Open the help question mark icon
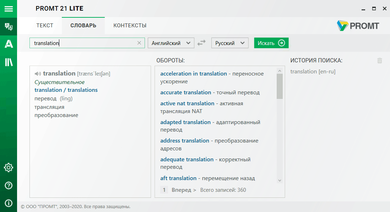 click(9, 185)
